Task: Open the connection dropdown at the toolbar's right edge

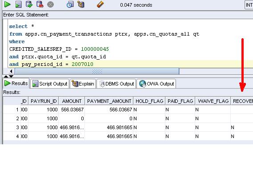Action: [x=249, y=5]
